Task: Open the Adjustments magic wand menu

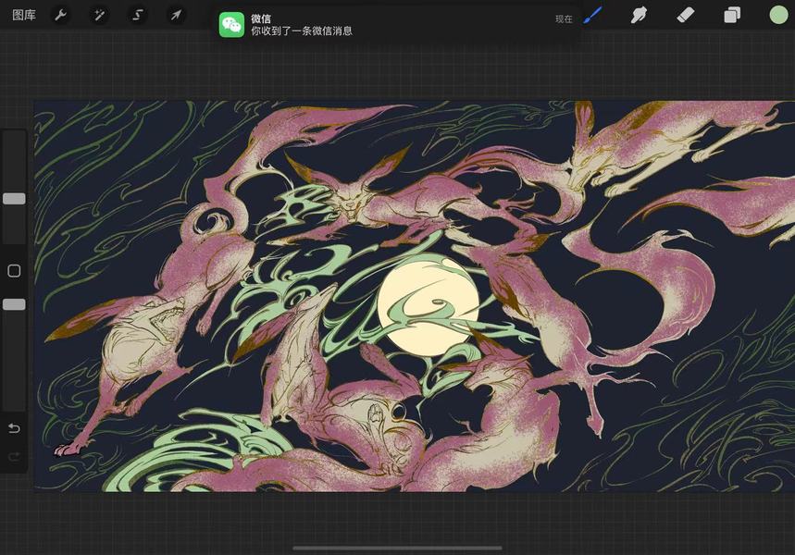Action: (x=99, y=15)
